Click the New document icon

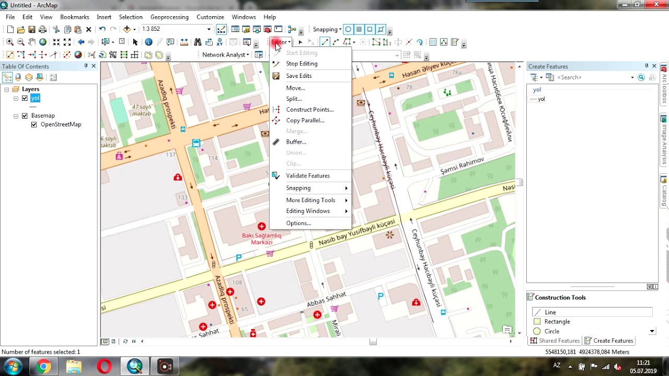click(x=10, y=29)
